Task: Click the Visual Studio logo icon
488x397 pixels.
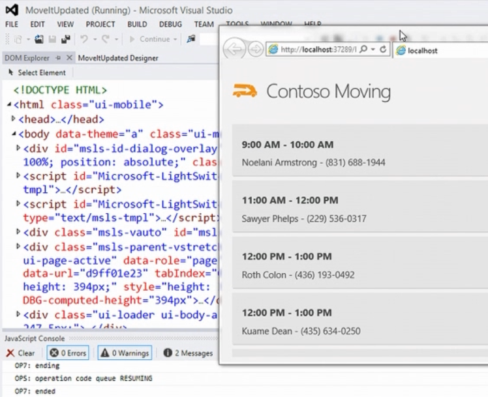Action: (12, 10)
